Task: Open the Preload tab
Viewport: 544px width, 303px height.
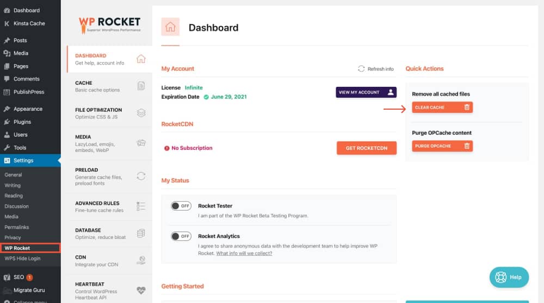Action: (110, 176)
